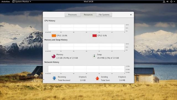Viewport: 177px width, 100px height.
Task: Click the Memory label
Action: 60,54
